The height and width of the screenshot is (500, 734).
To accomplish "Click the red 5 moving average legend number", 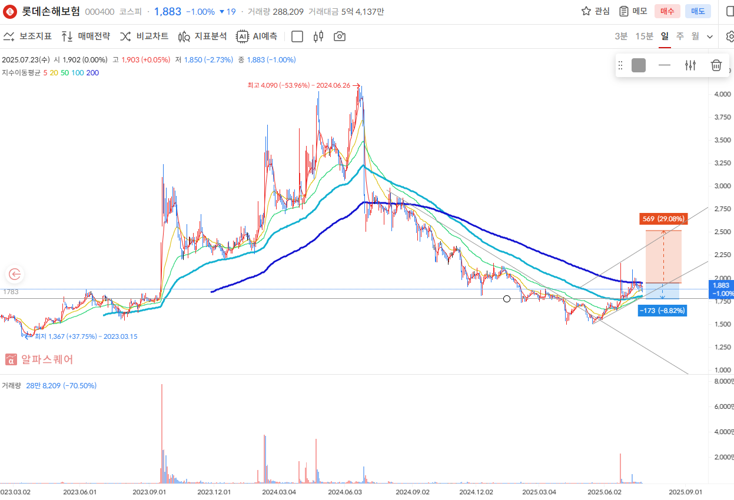I will point(45,73).
